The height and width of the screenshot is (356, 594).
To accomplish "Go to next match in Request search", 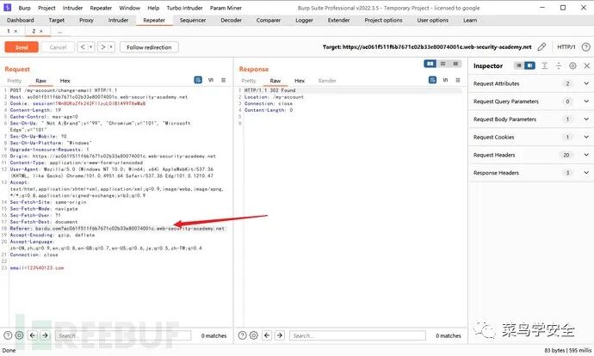I will [45, 335].
